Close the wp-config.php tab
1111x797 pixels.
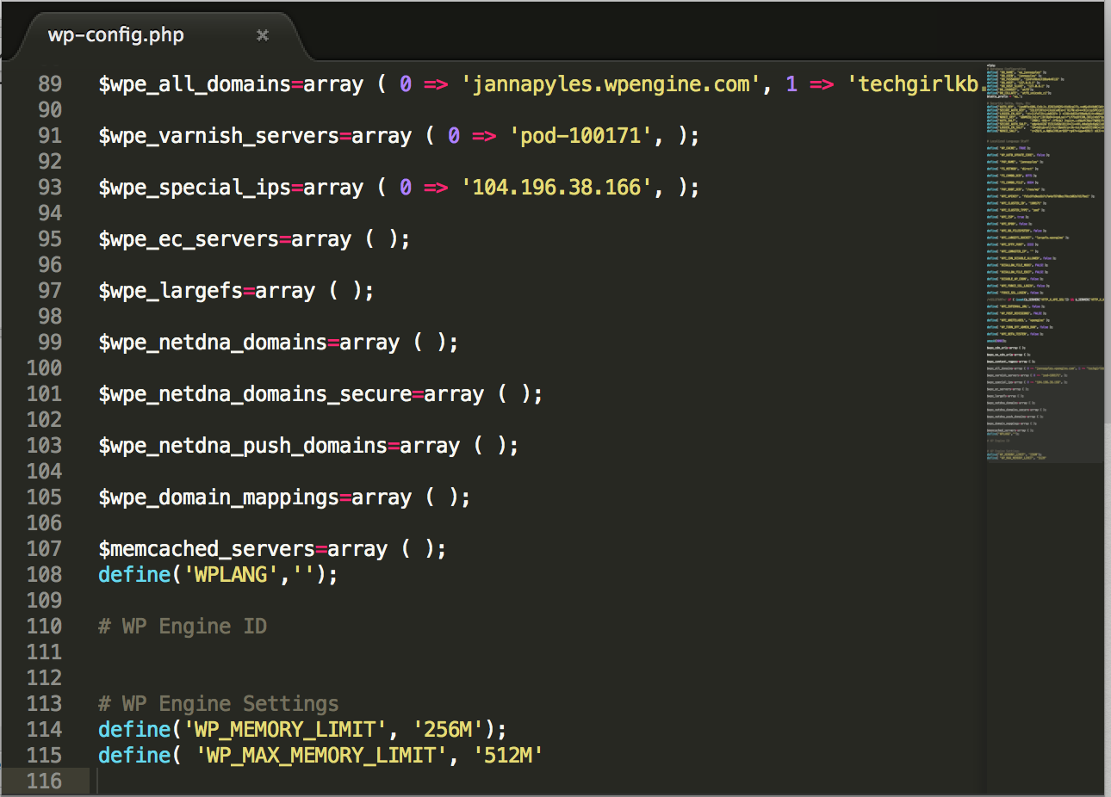tap(263, 35)
